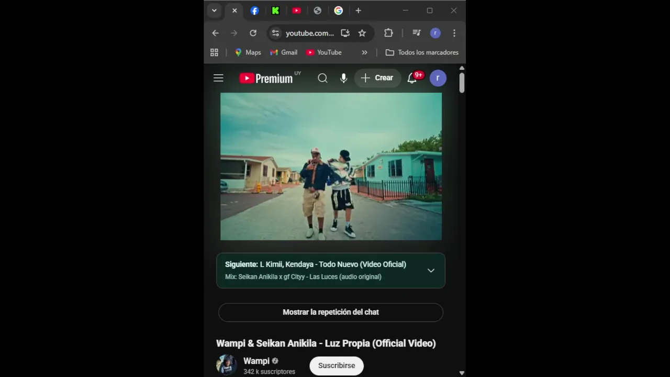The image size is (670, 377).
Task: Open Wampi channel avatar
Action: coord(227,365)
